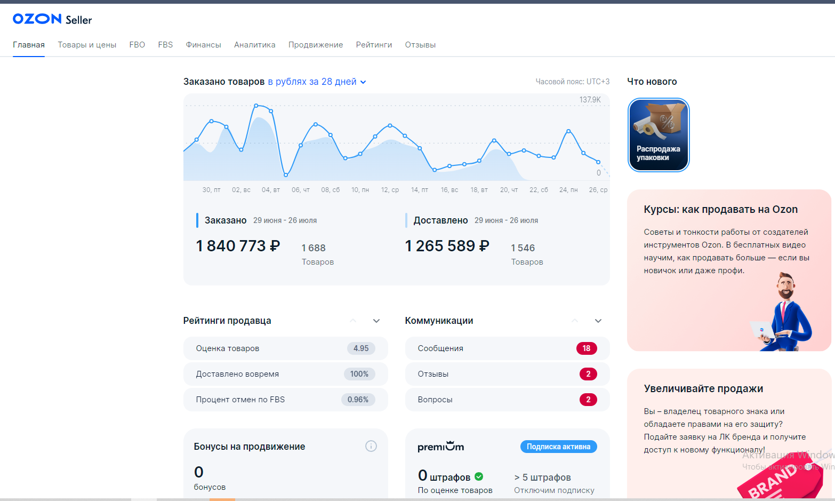835x501 pixels.
Task: Open the Вопросы row
Action: (508, 400)
